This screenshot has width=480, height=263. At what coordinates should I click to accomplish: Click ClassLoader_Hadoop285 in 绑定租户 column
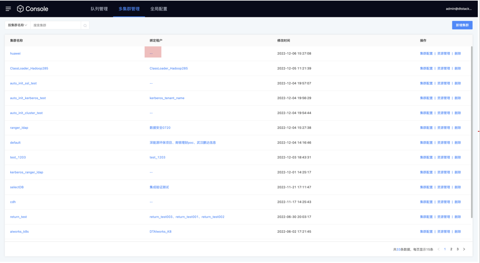169,68
